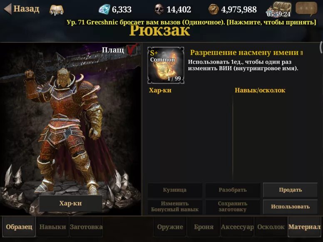Switch to the Аксессуар tab
Screen dimensions: 323x242
tap(237, 227)
